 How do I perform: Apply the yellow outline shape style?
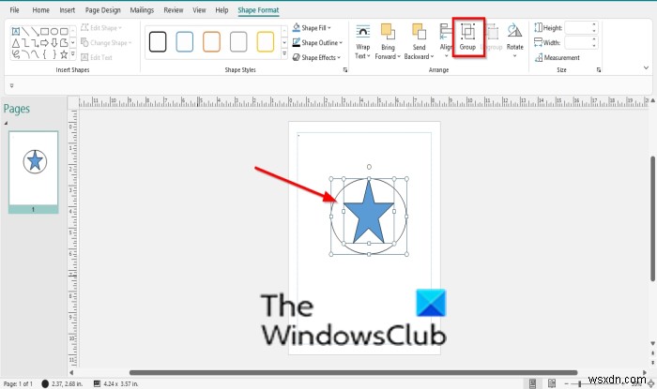coord(265,42)
